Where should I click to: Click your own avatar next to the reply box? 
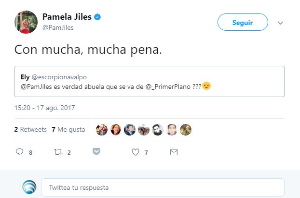coord(30,187)
